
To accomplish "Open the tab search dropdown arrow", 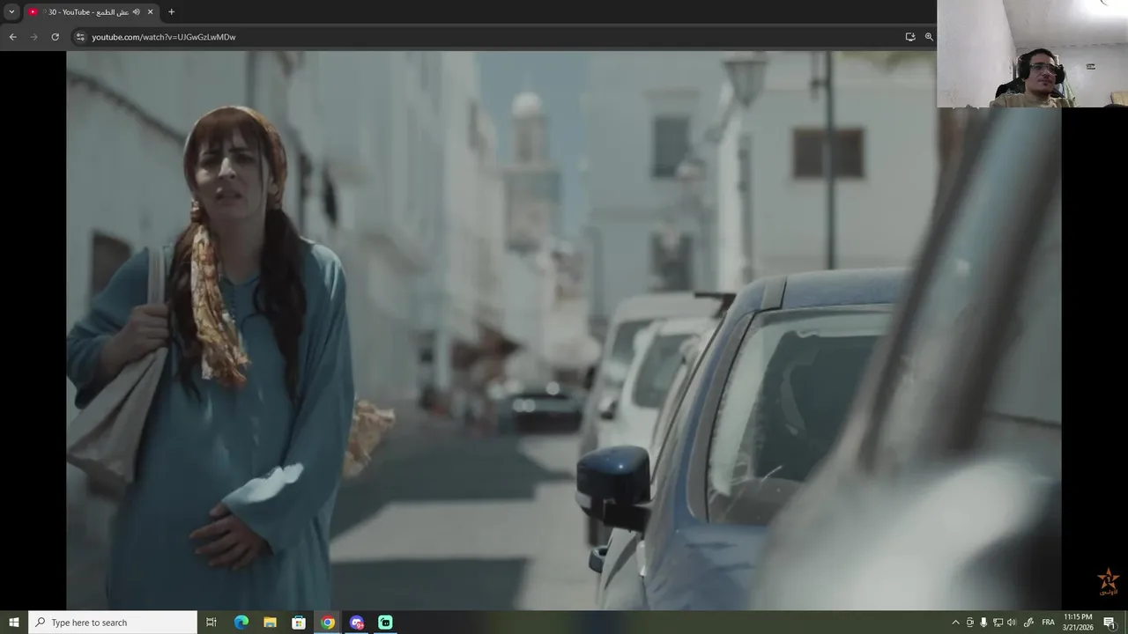I will [x=11, y=11].
